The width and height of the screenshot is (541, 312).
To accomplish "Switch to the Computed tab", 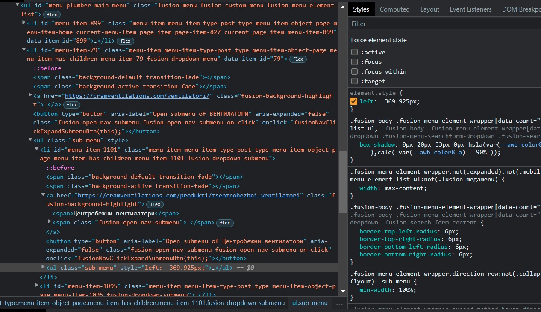I will coord(394,9).
